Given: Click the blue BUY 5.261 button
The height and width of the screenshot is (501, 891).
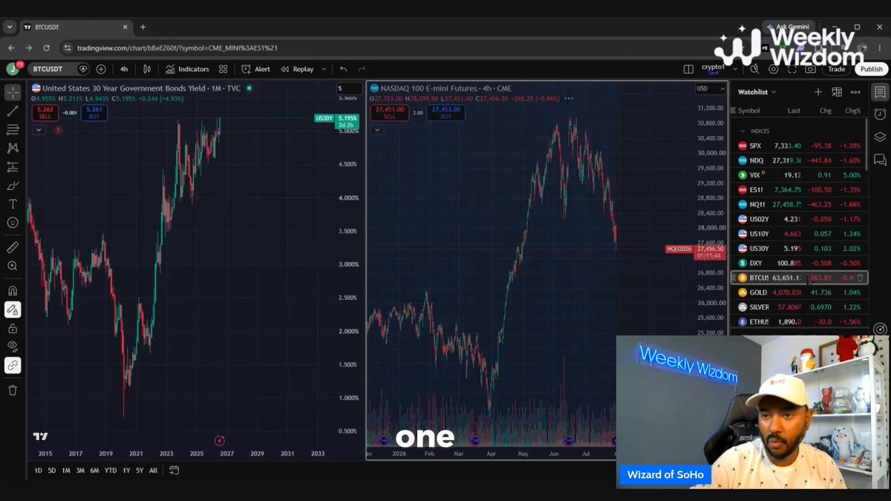Looking at the screenshot, I should coord(94,113).
